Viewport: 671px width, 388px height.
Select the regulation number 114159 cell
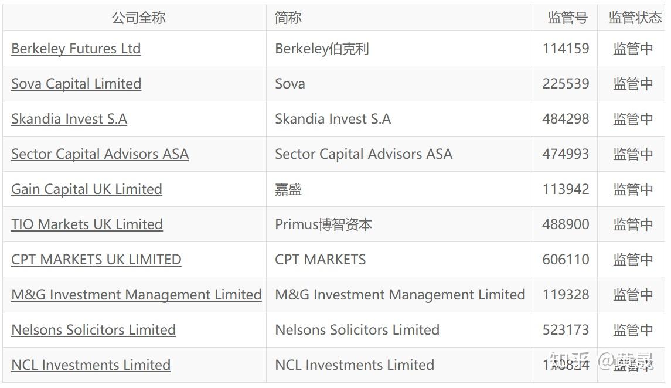point(566,49)
